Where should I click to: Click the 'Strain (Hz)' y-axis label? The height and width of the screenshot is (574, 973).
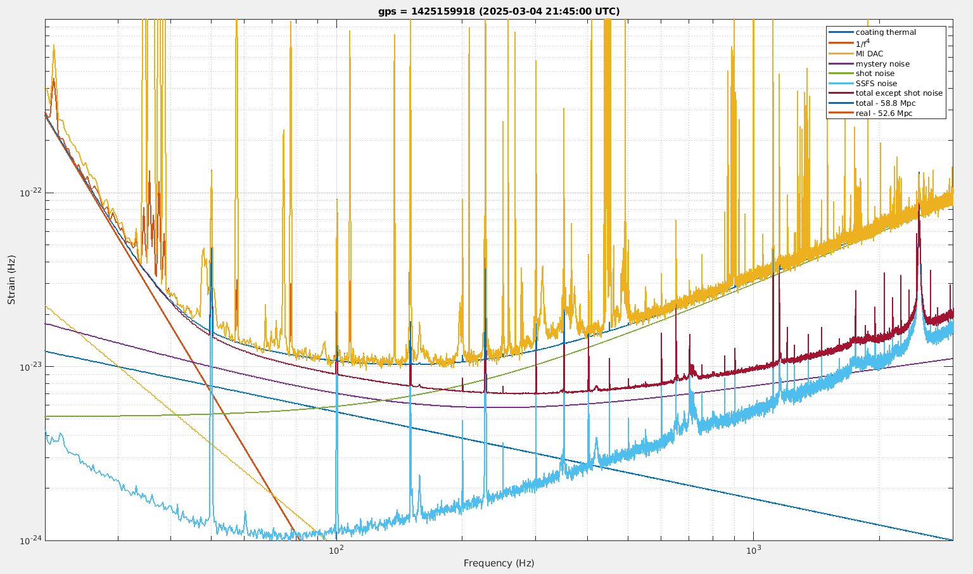[11, 279]
